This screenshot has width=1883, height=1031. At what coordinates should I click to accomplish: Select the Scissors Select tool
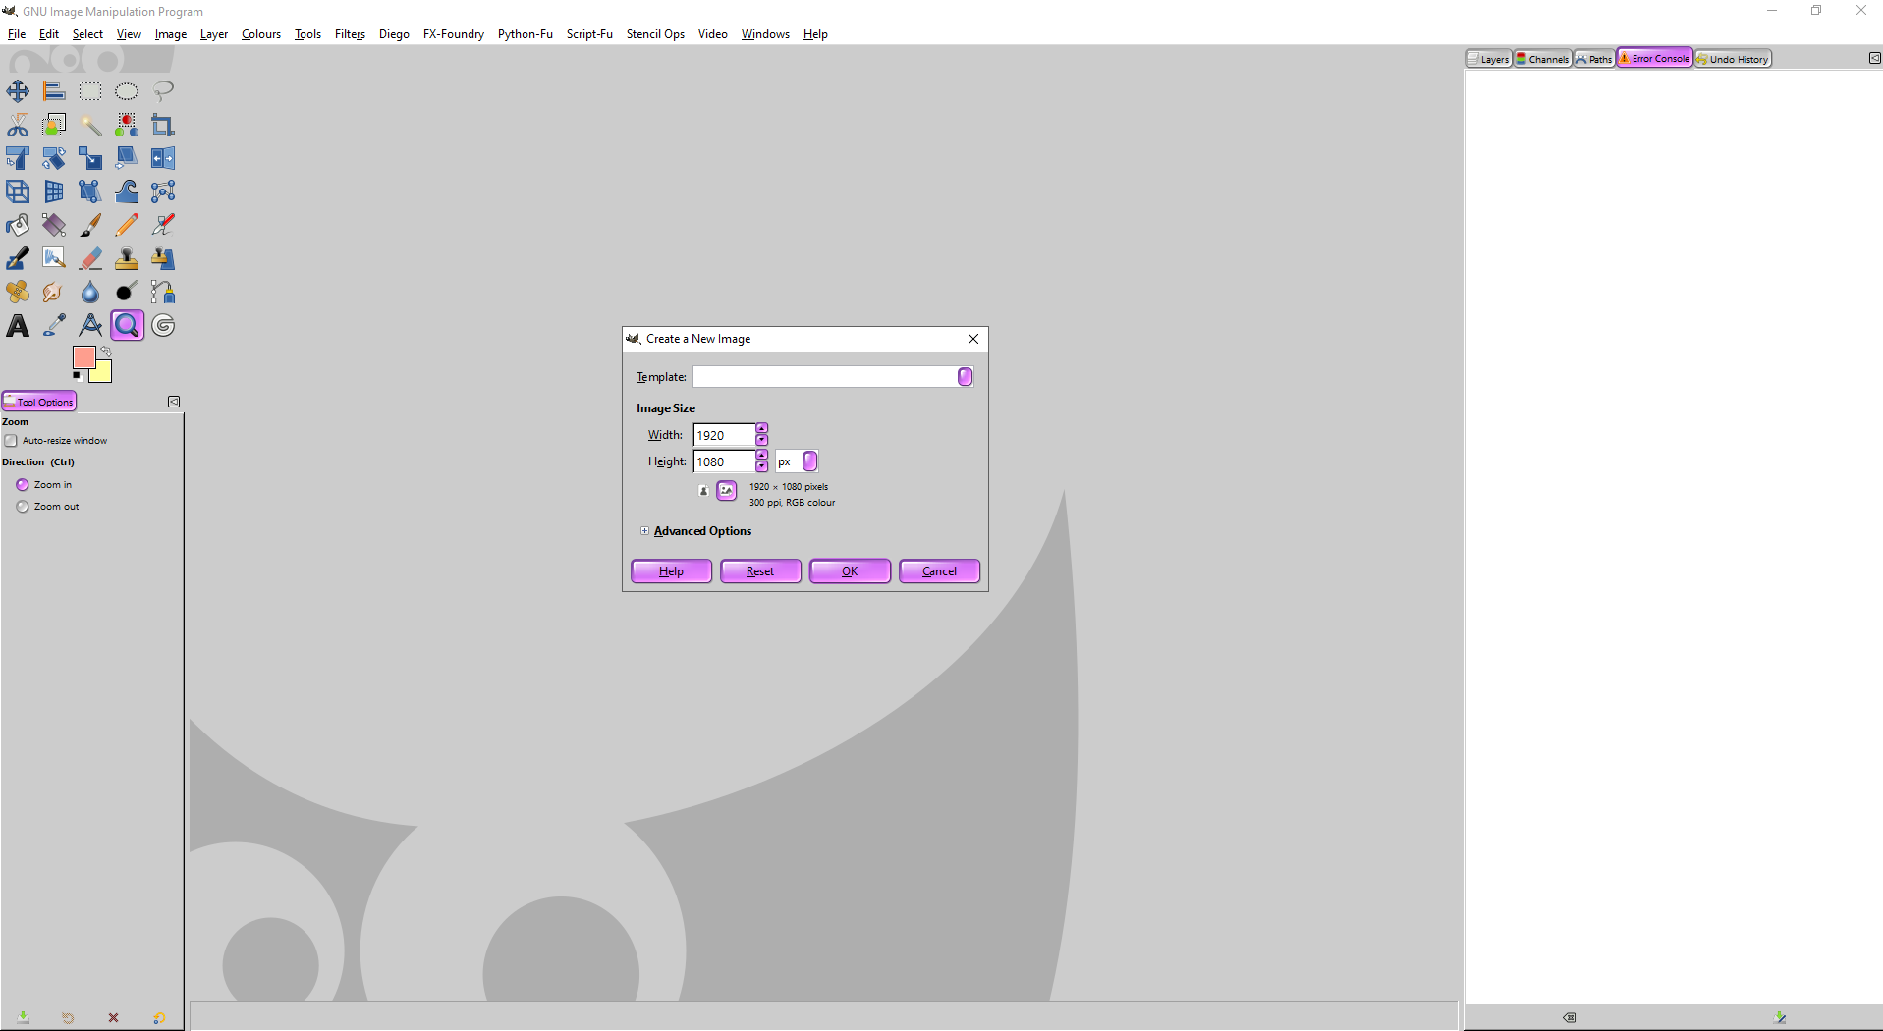(x=18, y=125)
